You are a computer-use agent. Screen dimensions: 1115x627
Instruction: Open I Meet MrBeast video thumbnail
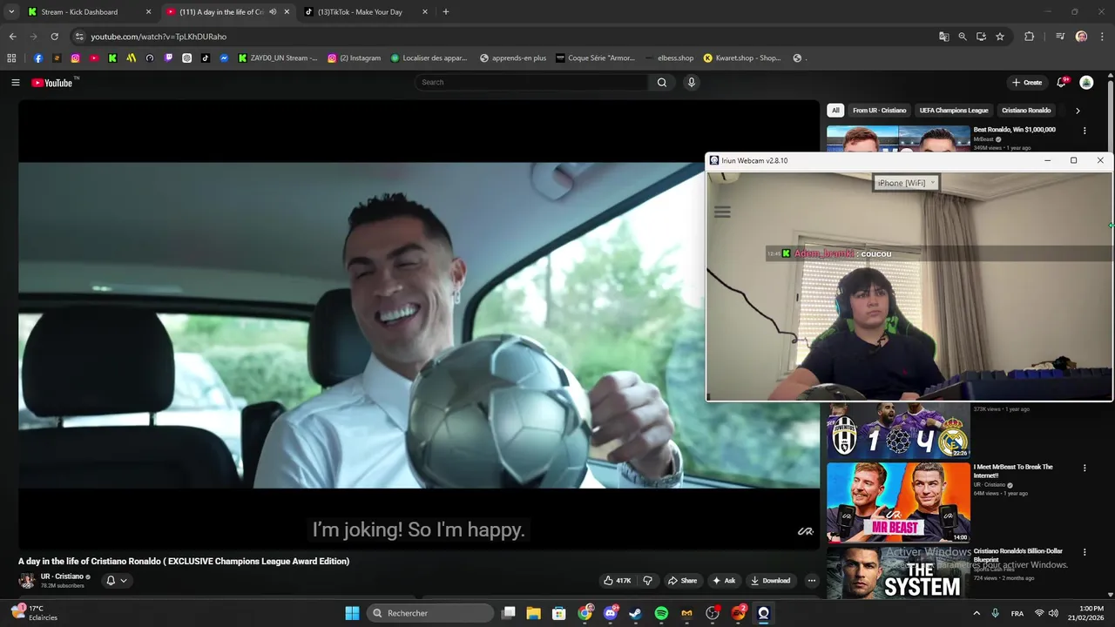[898, 502]
